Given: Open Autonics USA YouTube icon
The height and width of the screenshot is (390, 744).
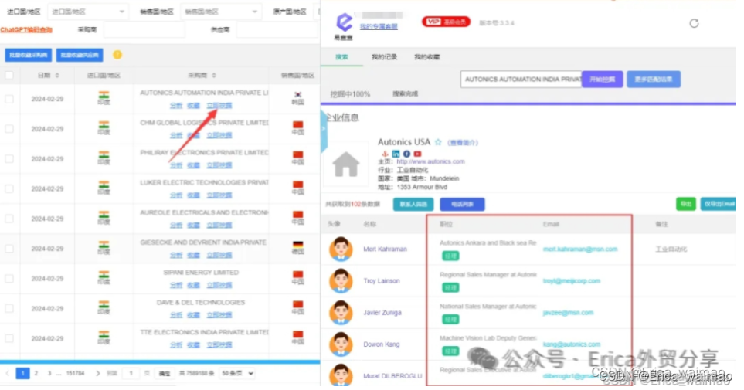Looking at the screenshot, I should click(417, 154).
